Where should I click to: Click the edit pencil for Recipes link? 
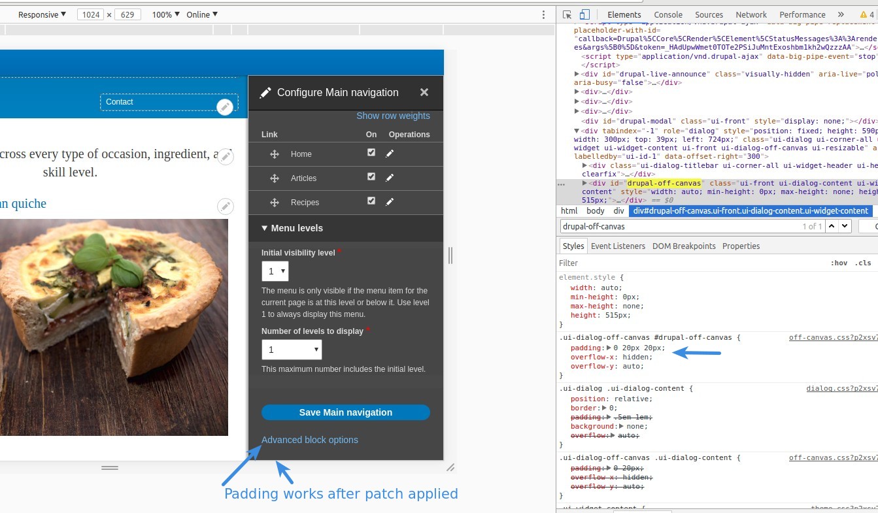click(390, 202)
